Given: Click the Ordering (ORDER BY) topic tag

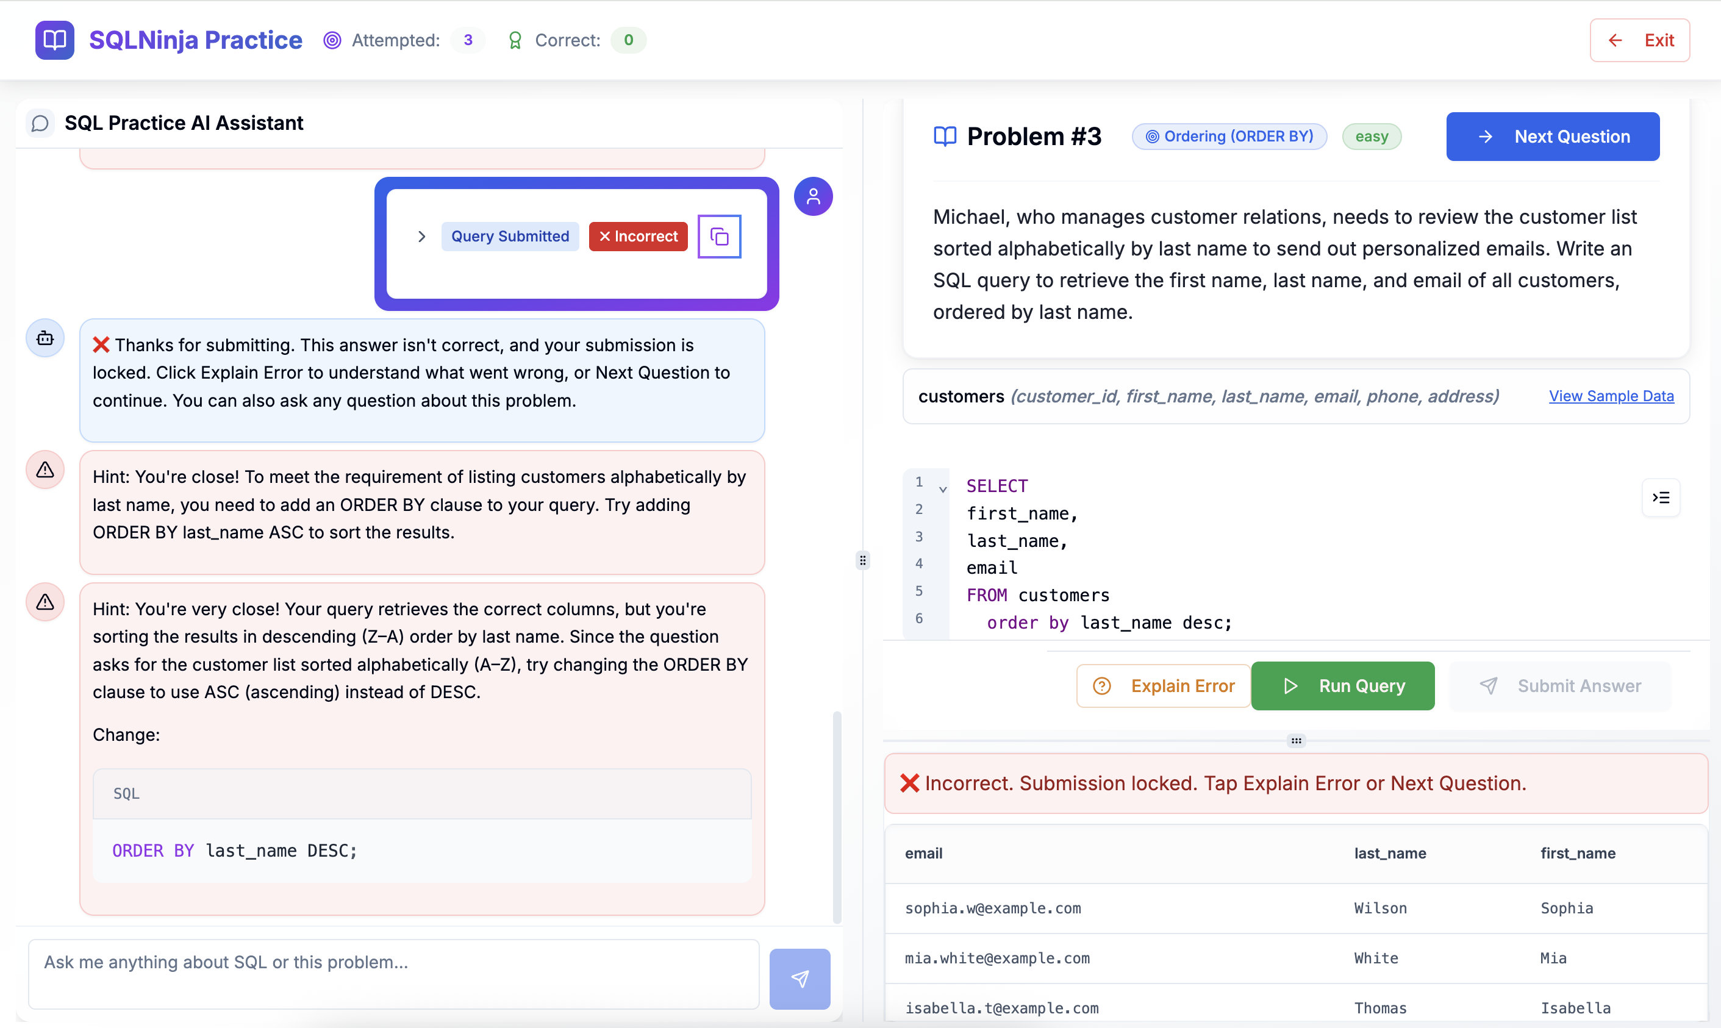Looking at the screenshot, I should (1229, 137).
